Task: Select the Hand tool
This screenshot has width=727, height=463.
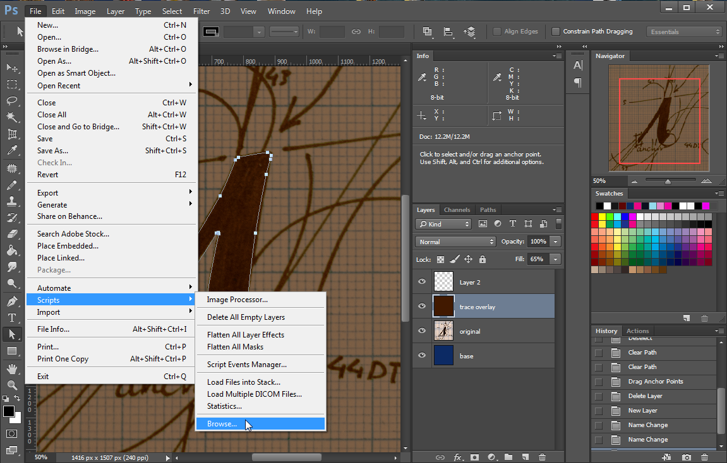Action: click(x=12, y=368)
